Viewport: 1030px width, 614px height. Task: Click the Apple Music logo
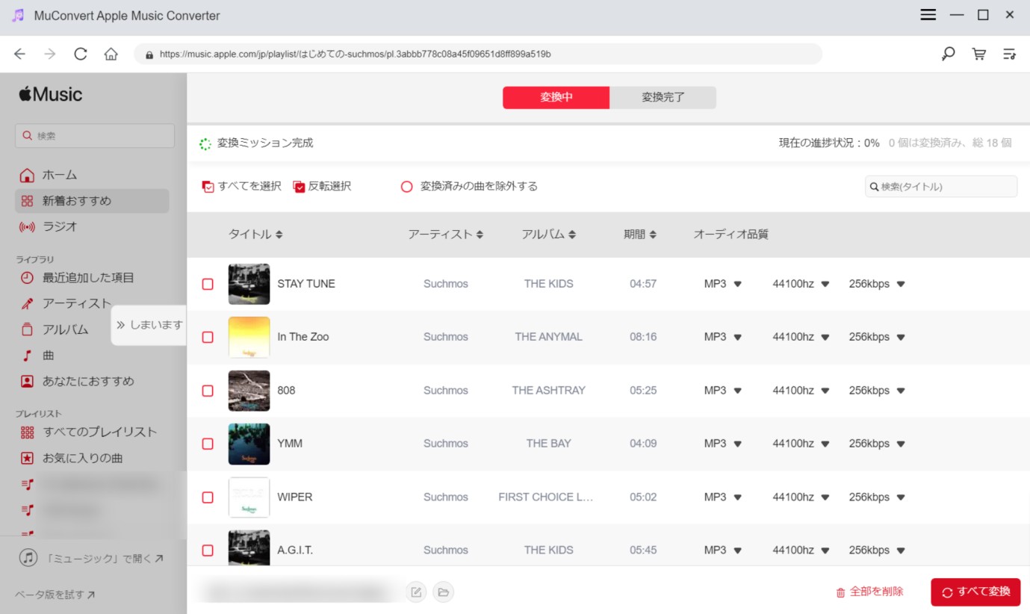click(51, 94)
